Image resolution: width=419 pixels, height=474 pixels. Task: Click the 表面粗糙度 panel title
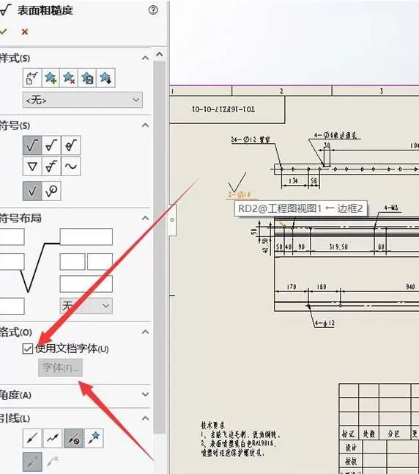pos(45,10)
